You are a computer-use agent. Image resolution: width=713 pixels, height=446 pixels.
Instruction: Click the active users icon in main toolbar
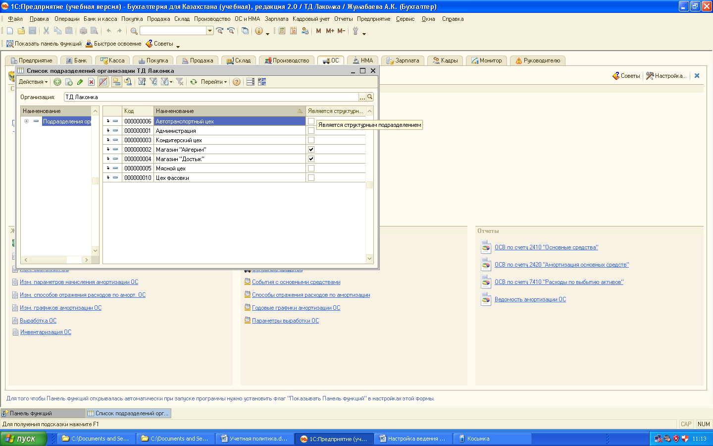coord(305,31)
